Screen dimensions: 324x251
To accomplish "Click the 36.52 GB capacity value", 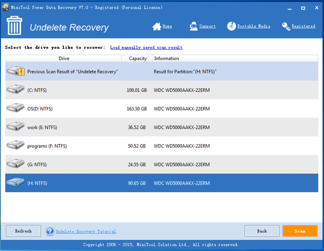I will click(x=136, y=127).
